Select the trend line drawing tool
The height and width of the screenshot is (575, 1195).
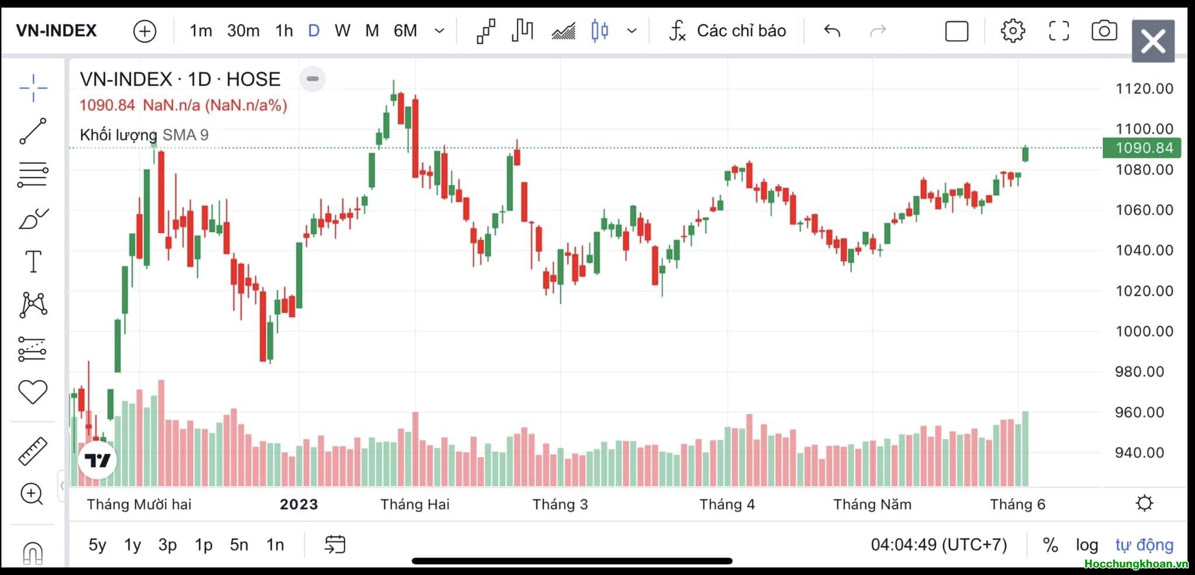click(33, 131)
